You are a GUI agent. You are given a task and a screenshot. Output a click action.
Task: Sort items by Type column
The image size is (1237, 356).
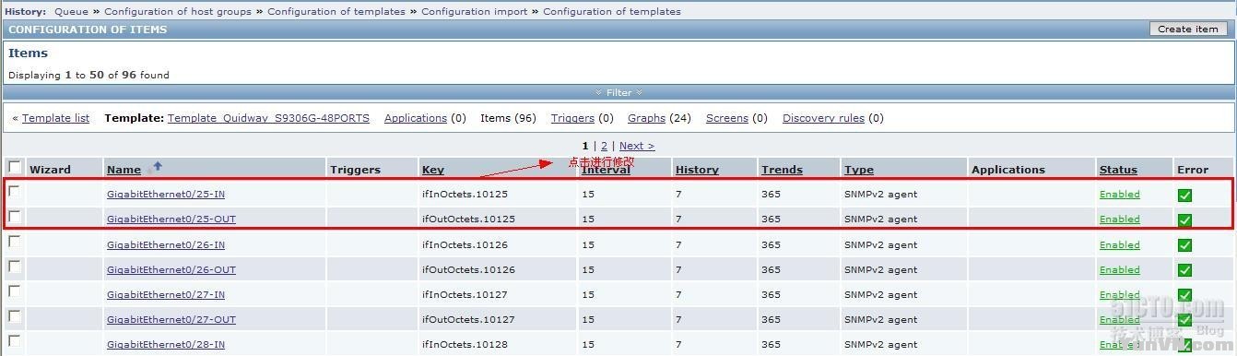[859, 170]
